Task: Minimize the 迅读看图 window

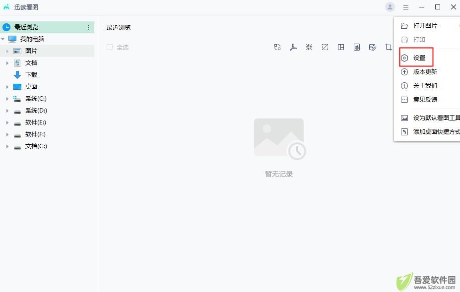Action: (x=422, y=7)
